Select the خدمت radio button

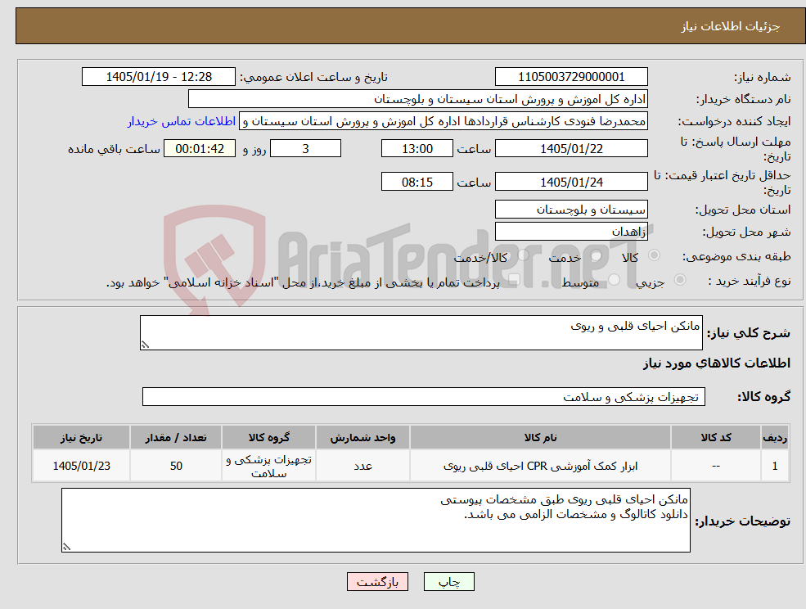597,255
